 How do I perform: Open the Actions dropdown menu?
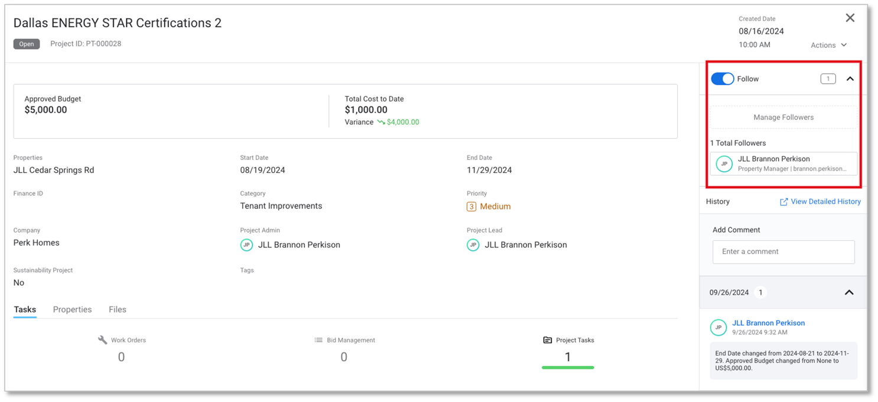coord(828,45)
